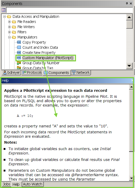This screenshot has width=135, height=188.
Task: Click the Copy Property component icon
Action: point(19,42)
